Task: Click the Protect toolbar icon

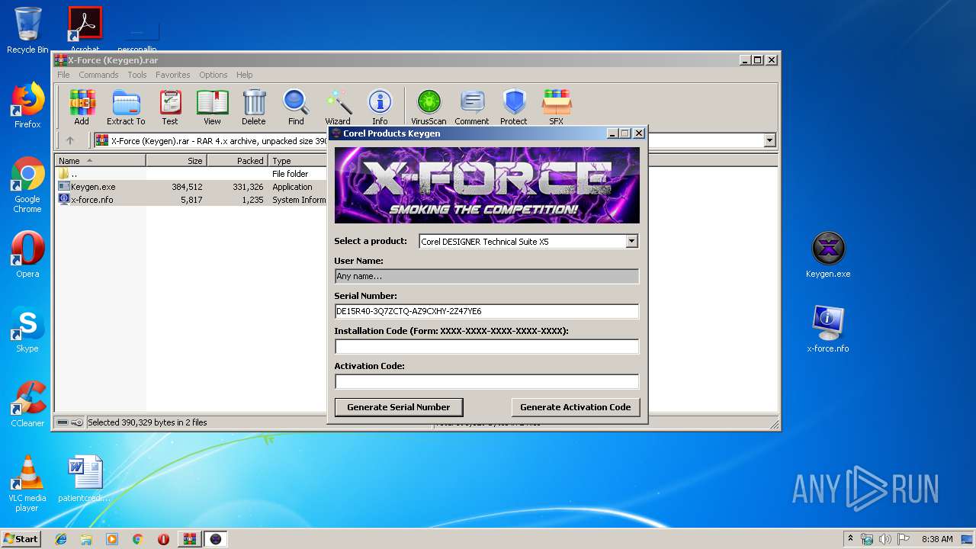Action: (x=514, y=107)
